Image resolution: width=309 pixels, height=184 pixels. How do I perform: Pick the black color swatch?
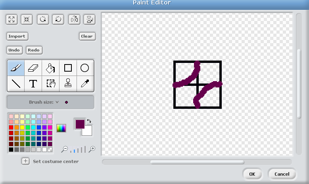tap(11, 150)
